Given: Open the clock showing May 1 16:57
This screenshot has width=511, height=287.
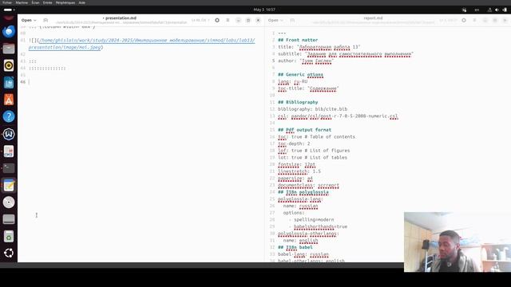Looking at the screenshot, I should click(x=264, y=10).
